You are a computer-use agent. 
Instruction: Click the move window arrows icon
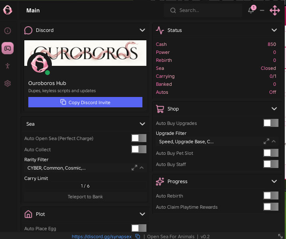[275, 10]
